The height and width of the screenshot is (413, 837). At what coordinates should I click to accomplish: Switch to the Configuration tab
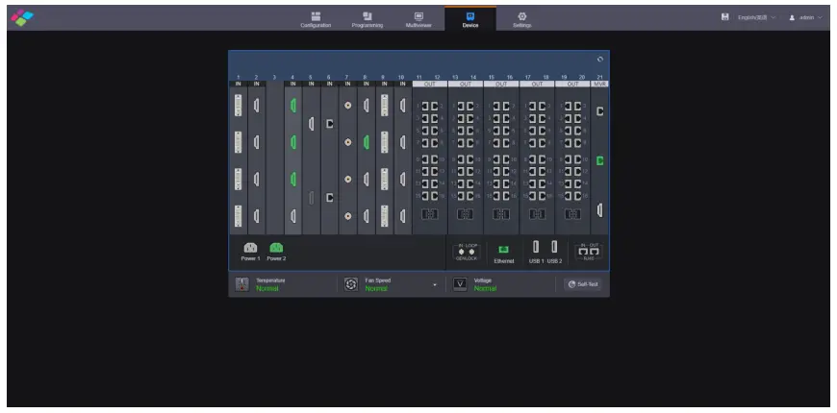click(x=316, y=19)
